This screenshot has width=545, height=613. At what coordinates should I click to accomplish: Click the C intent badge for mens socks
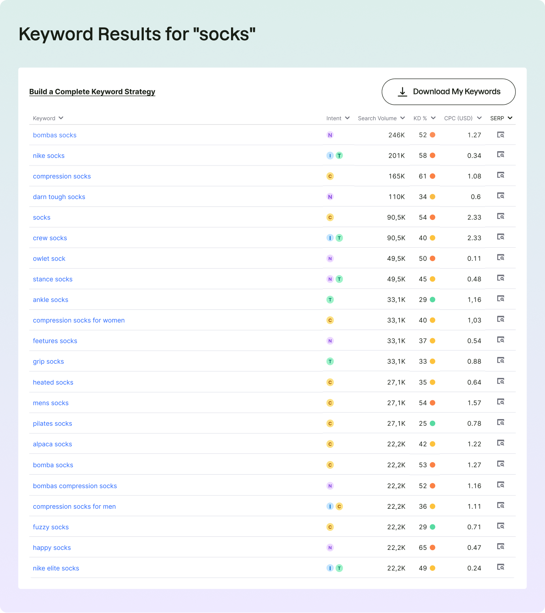(x=330, y=403)
